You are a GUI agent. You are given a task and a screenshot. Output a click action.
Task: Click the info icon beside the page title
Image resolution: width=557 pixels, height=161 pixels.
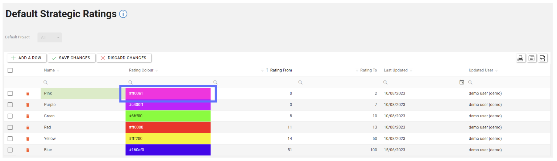pyautogui.click(x=123, y=14)
